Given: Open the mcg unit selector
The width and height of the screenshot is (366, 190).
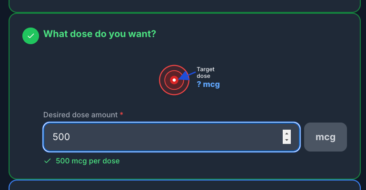Looking at the screenshot, I should 326,137.
